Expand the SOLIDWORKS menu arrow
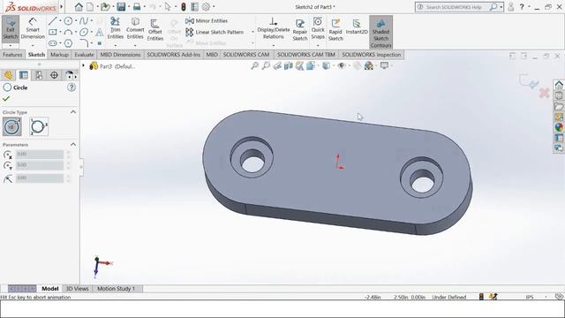 tap(61, 6)
